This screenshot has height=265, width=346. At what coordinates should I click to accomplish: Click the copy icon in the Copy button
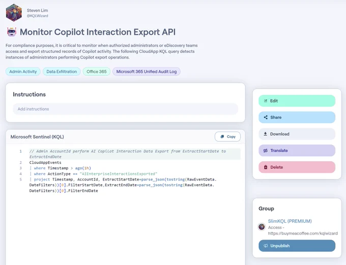(222, 137)
